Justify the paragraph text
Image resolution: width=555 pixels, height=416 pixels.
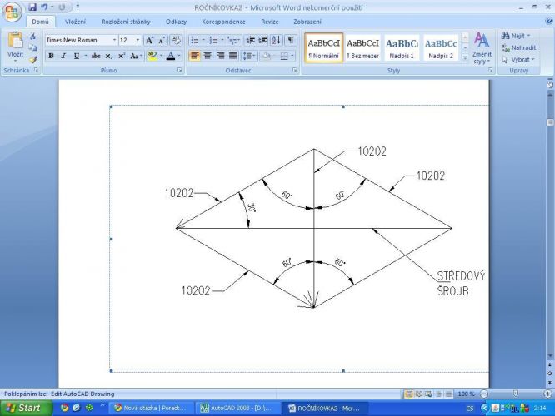232,56
